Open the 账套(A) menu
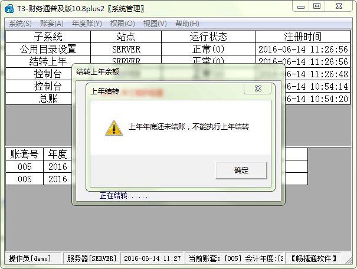 (x=52, y=24)
